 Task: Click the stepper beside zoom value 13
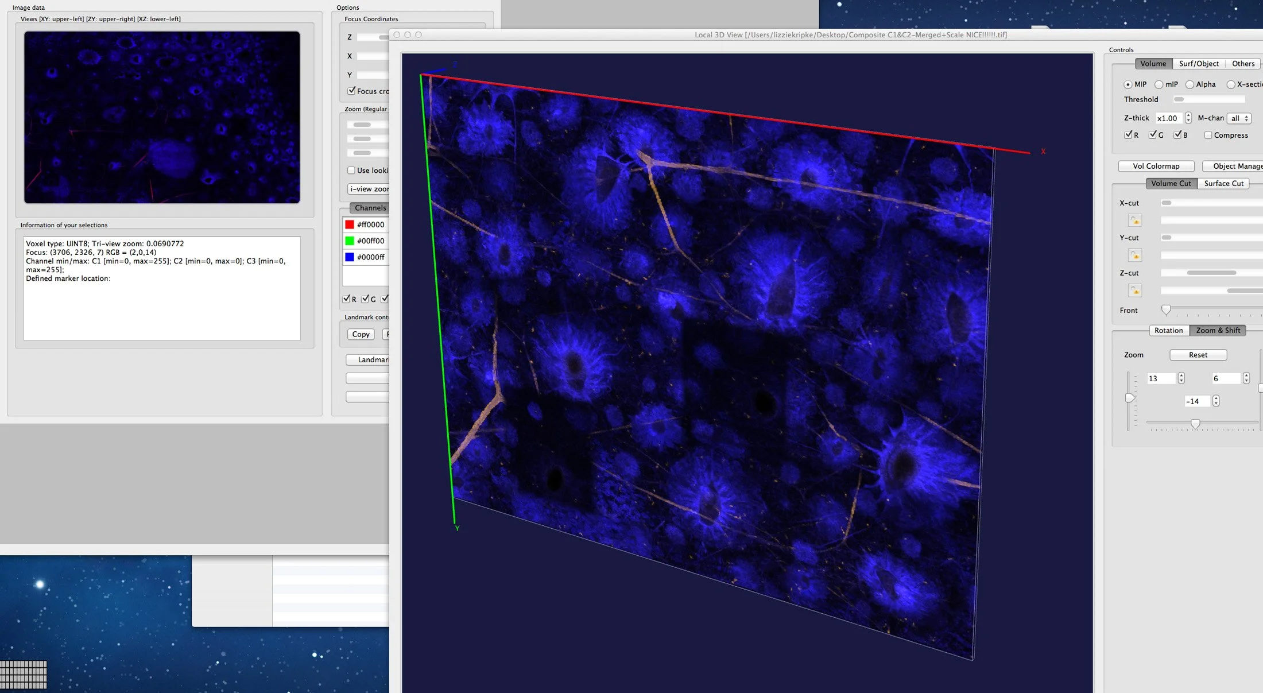coord(1181,378)
